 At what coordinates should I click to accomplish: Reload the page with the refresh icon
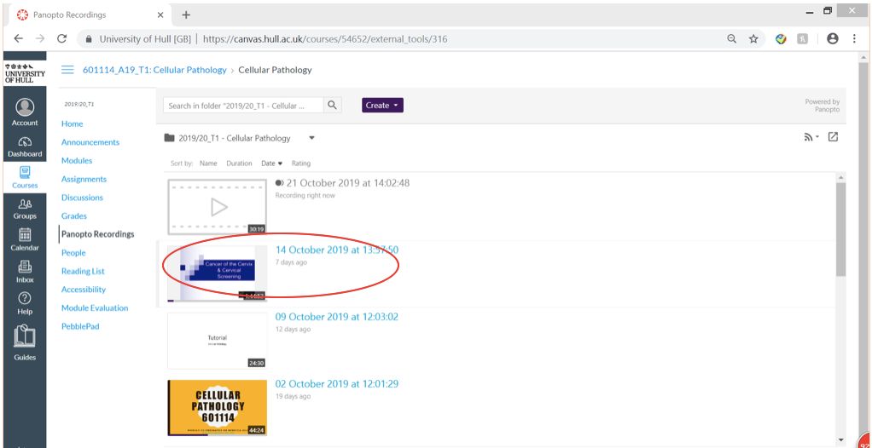(61, 39)
